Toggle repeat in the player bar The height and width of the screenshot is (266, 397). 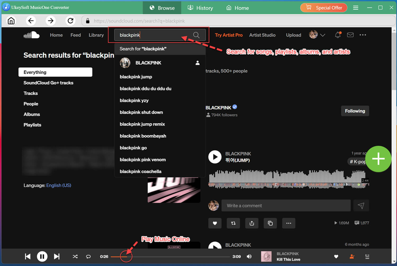88,256
